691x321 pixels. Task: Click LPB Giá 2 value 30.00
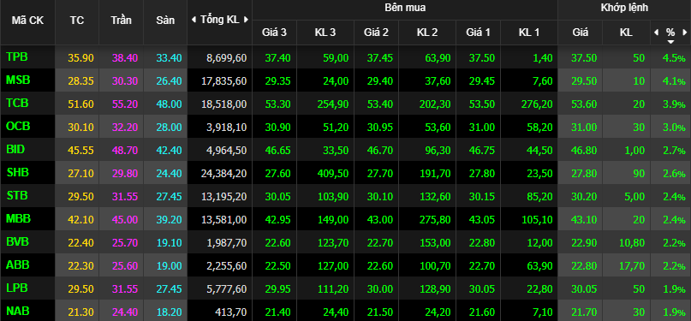[380, 288]
